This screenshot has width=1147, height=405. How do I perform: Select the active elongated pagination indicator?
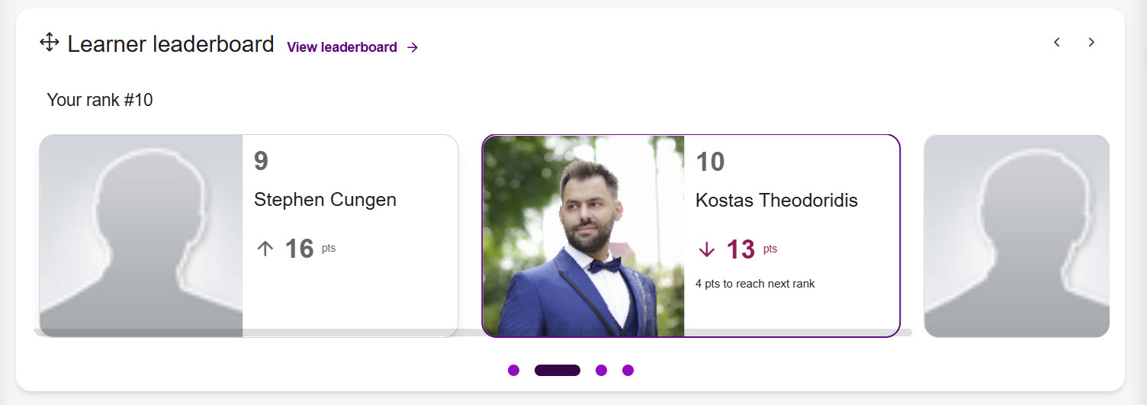(557, 370)
